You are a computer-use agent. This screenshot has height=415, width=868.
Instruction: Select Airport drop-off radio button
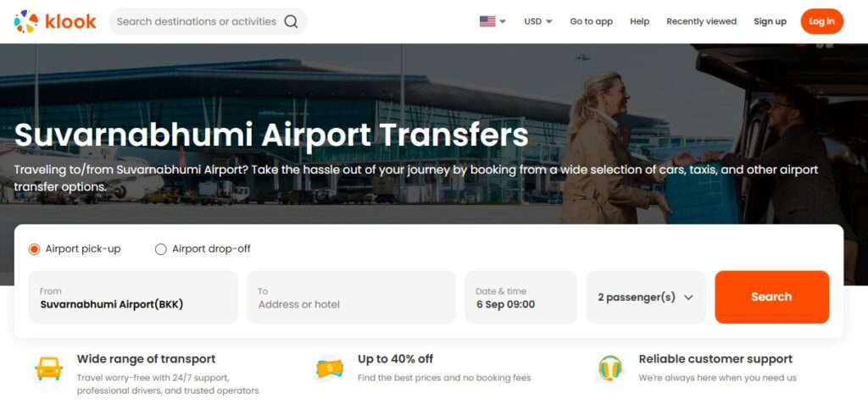click(x=160, y=249)
